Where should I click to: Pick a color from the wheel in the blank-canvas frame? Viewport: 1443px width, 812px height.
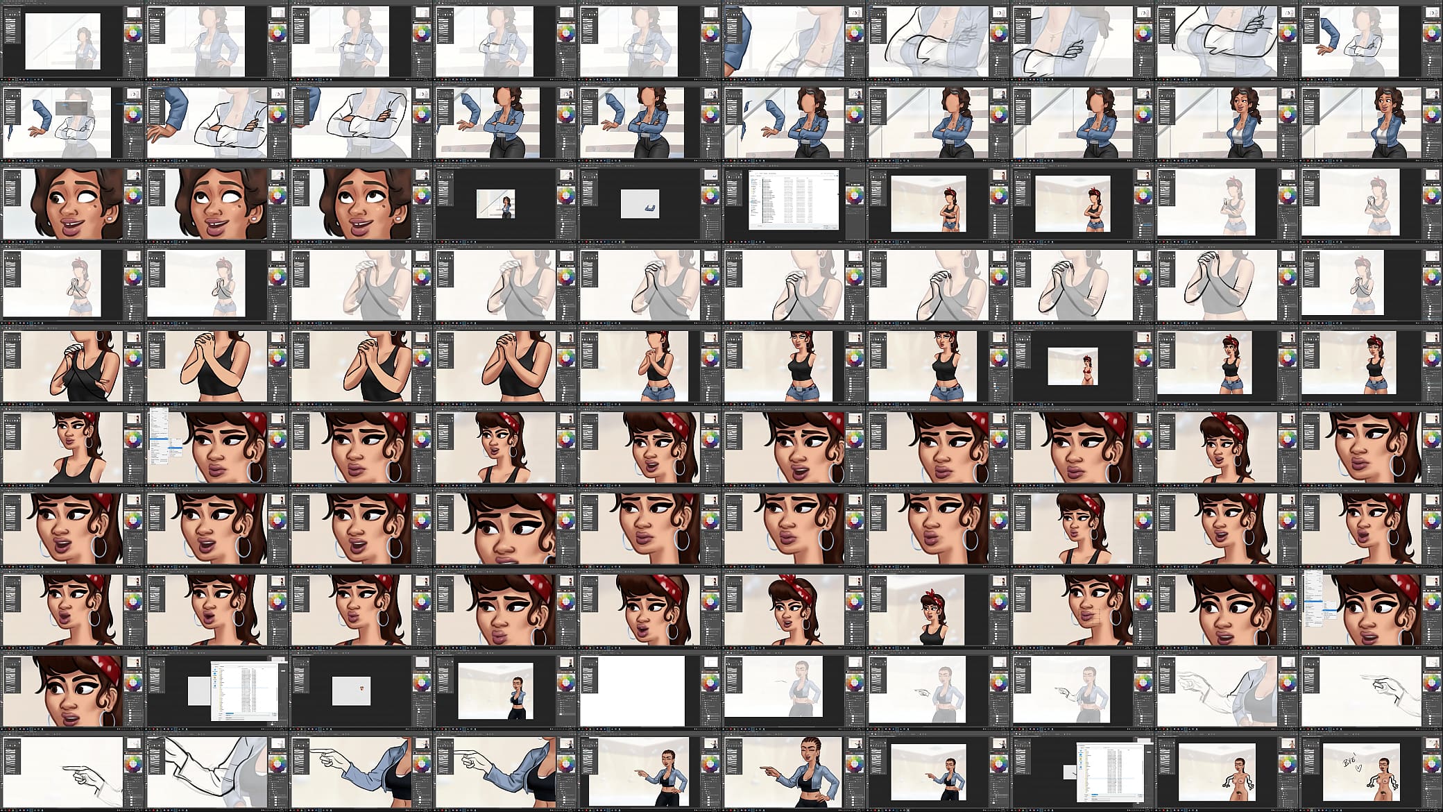pyautogui.click(x=710, y=684)
